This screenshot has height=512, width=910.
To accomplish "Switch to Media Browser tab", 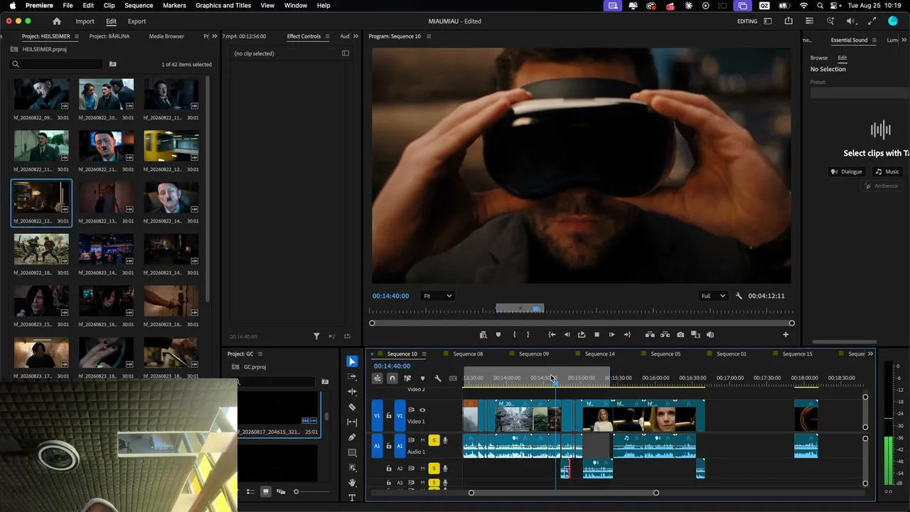I will point(166,36).
